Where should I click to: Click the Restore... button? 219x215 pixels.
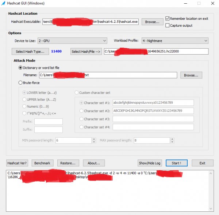[68, 163]
